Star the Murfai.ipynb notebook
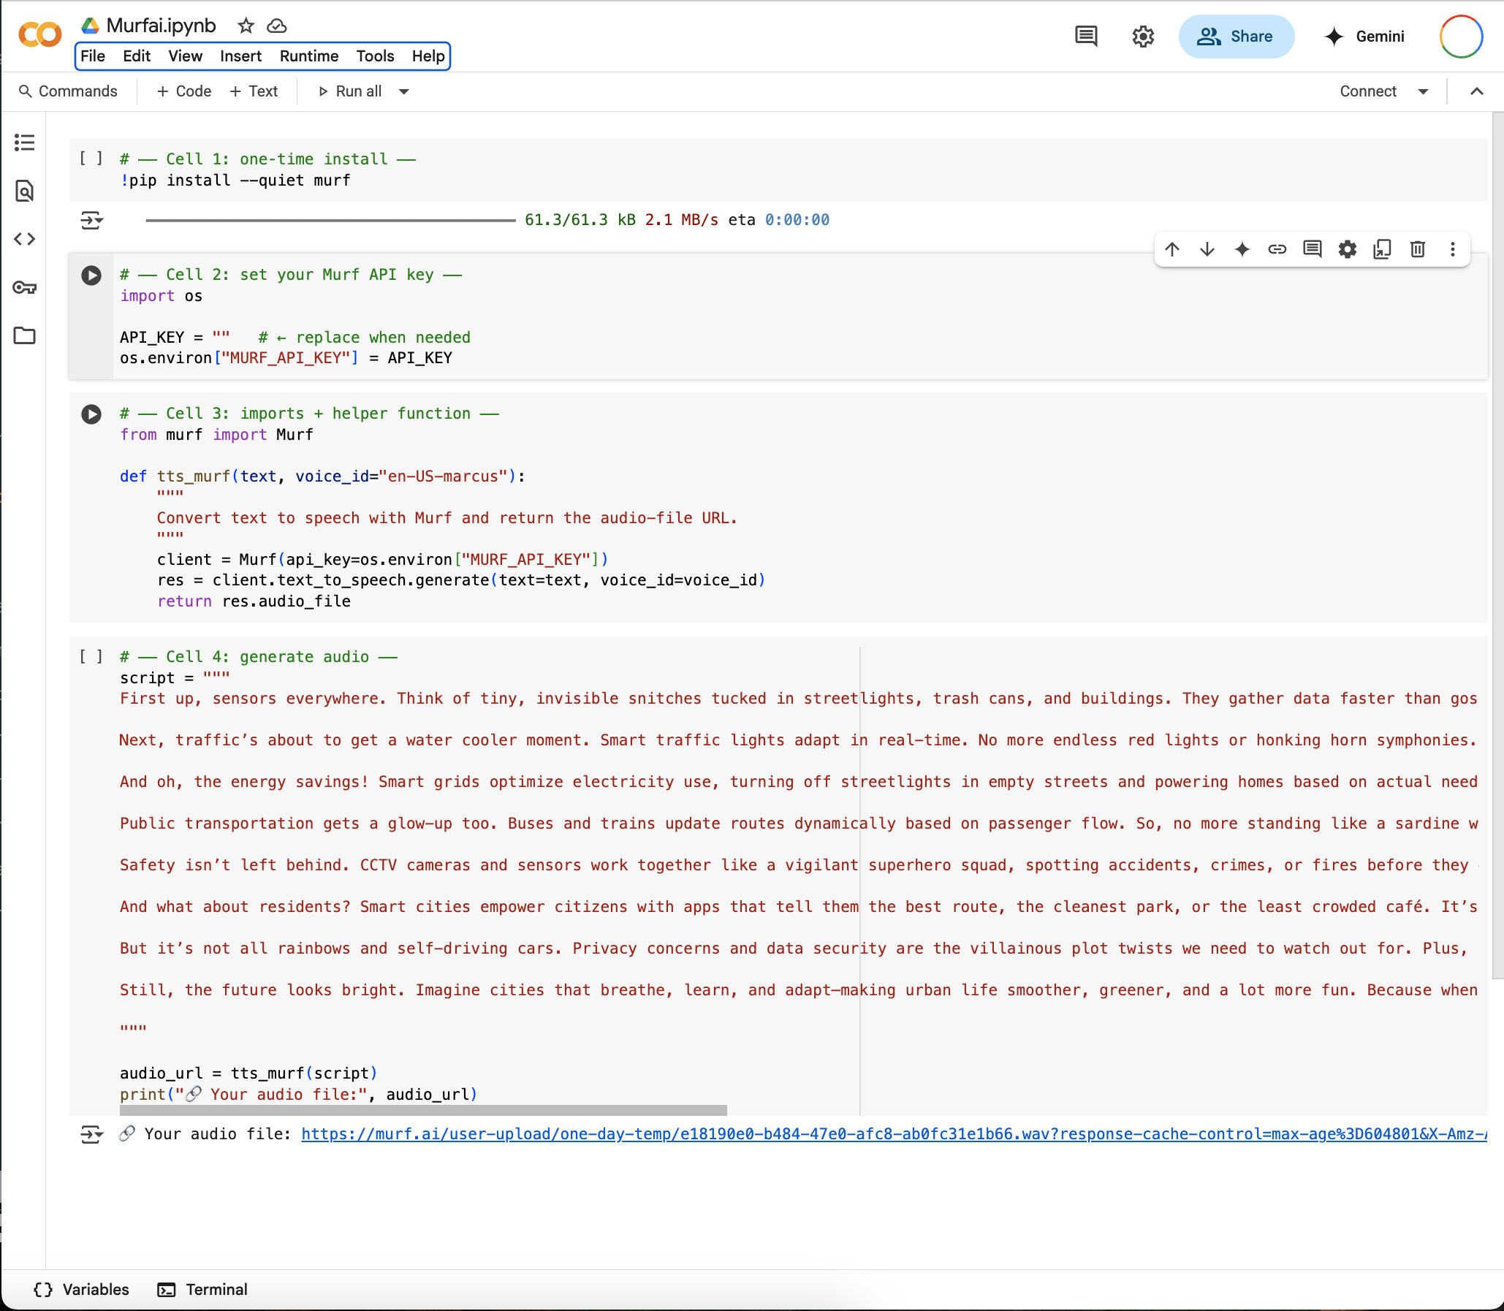1504x1311 pixels. click(246, 26)
